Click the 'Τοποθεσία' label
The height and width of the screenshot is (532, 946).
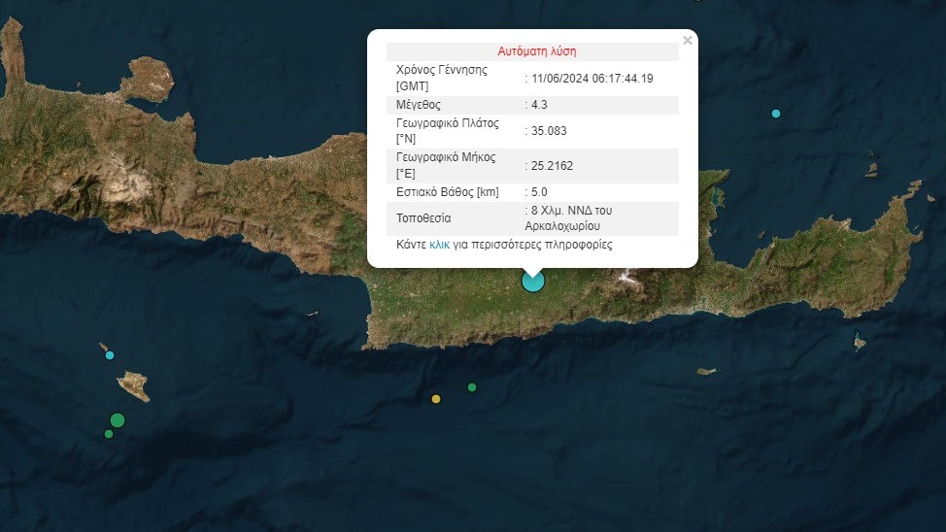[423, 218]
